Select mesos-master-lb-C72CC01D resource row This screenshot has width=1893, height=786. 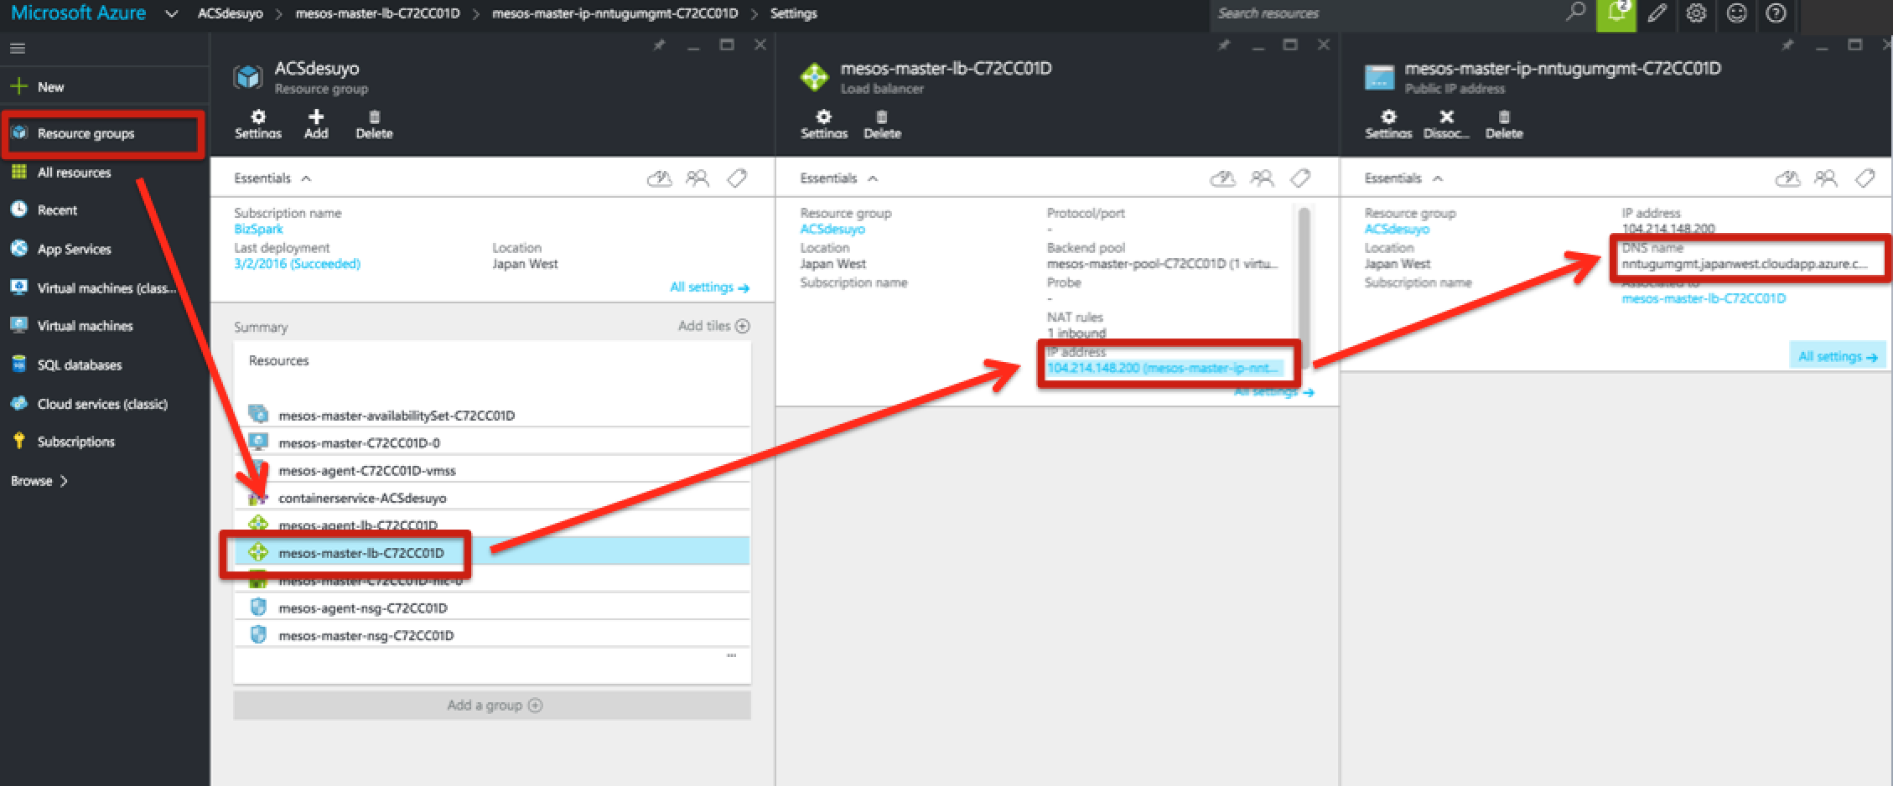tap(491, 553)
